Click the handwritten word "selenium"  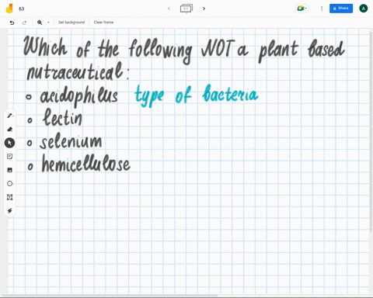pos(71,141)
